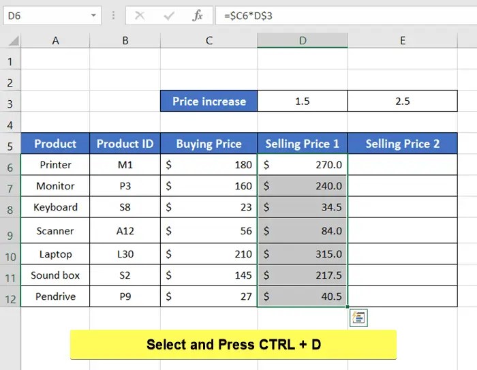
Task: Click the buying price 23 cell
Action: coord(209,207)
